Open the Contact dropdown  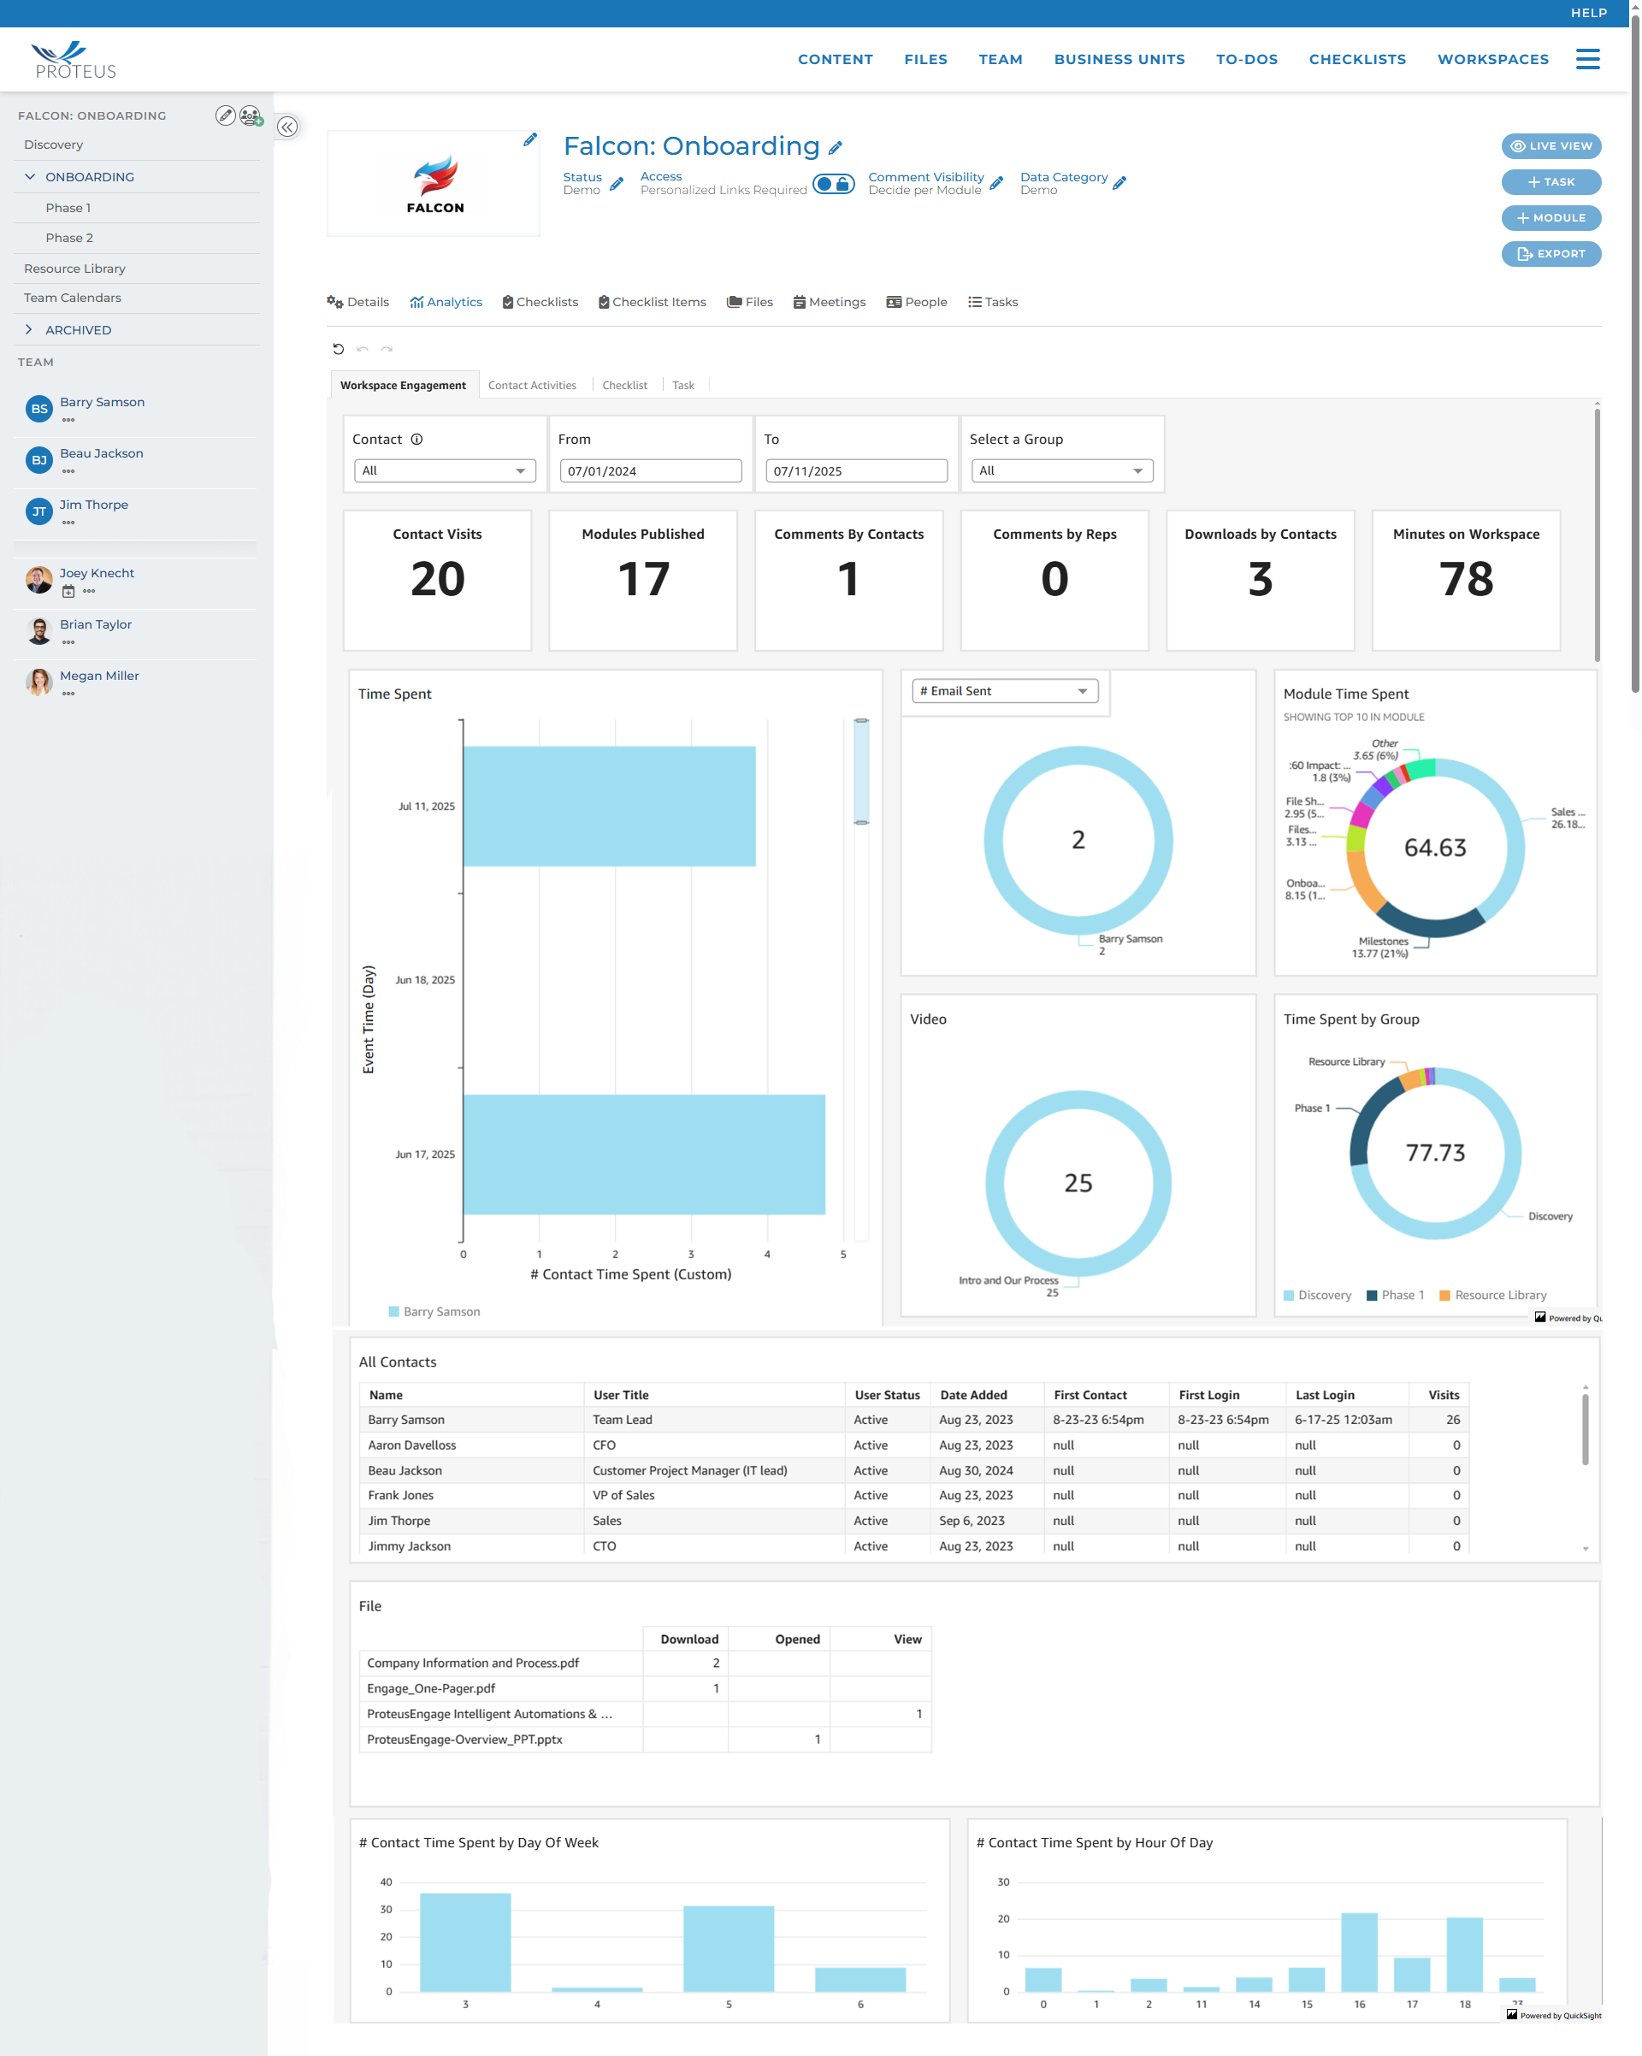coord(445,471)
